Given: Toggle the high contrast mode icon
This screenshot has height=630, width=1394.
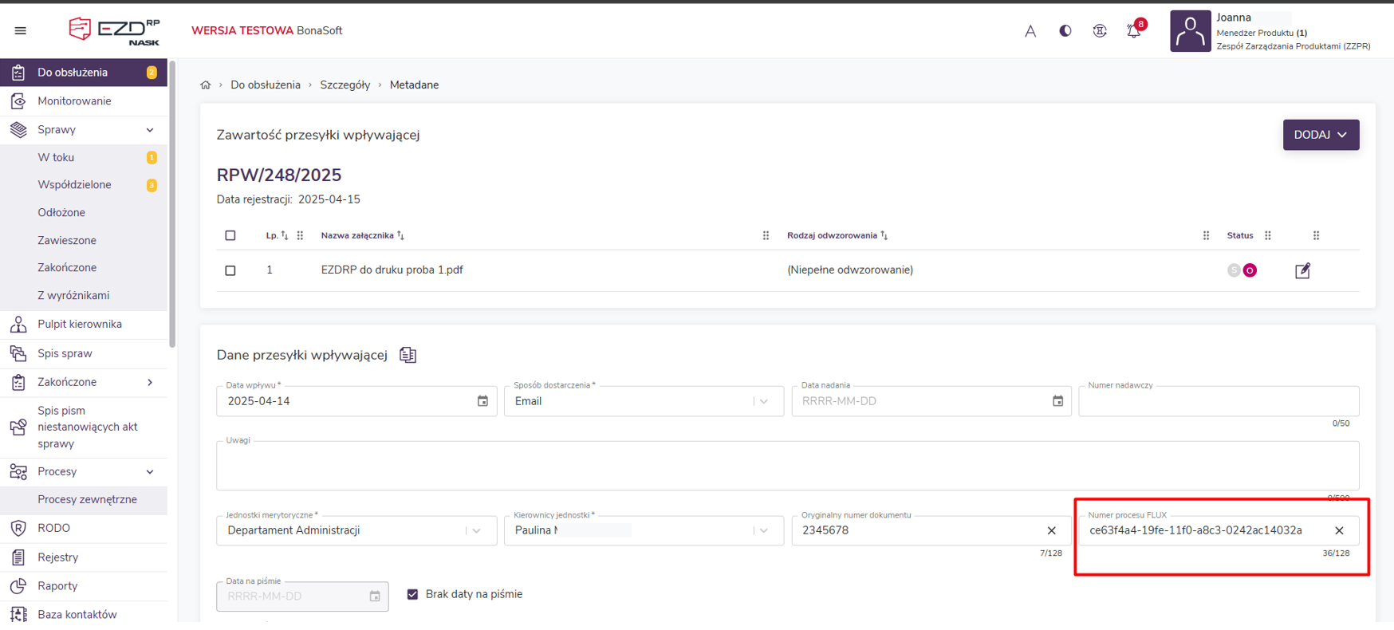Looking at the screenshot, I should tap(1065, 31).
